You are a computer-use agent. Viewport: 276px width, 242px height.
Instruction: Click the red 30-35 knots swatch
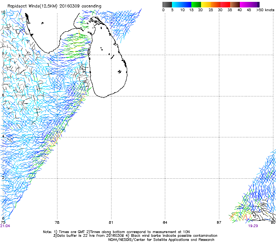coord(225,4)
